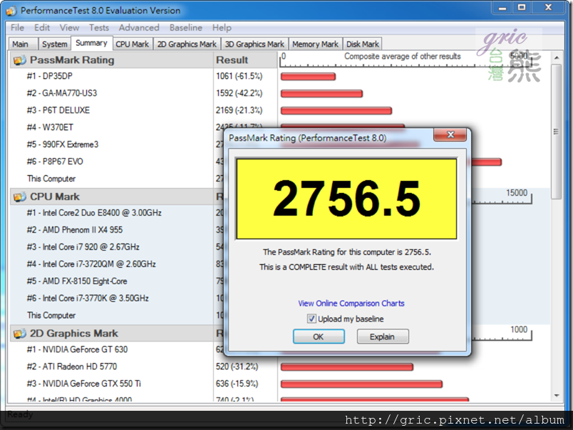
Task: Click the GeForce GTX 550 Ti result bar
Action: coord(361,384)
